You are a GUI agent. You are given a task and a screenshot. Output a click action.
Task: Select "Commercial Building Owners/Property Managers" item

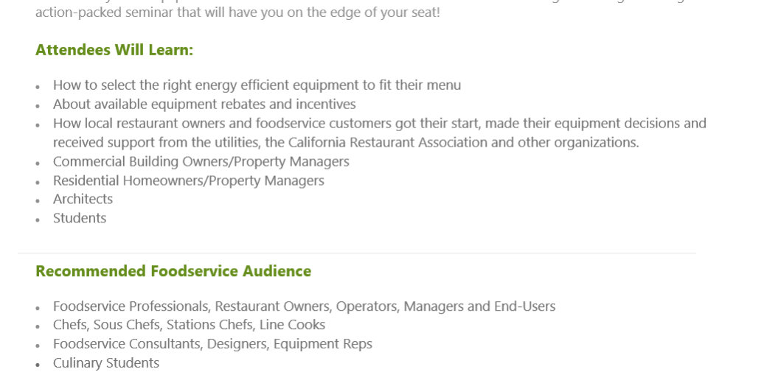[201, 162]
